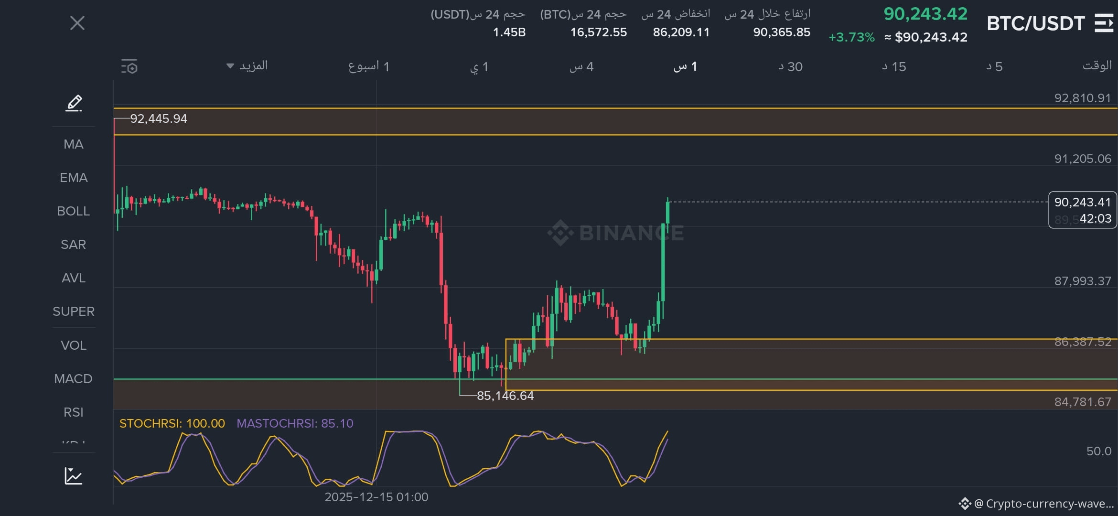Click the chart line icon at bottom left
This screenshot has width=1118, height=516.
74,476
